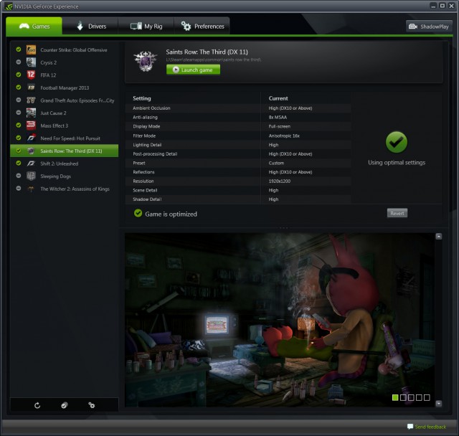Open the My Rig tab
Image resolution: width=459 pixels, height=436 pixels.
pyautogui.click(x=146, y=27)
